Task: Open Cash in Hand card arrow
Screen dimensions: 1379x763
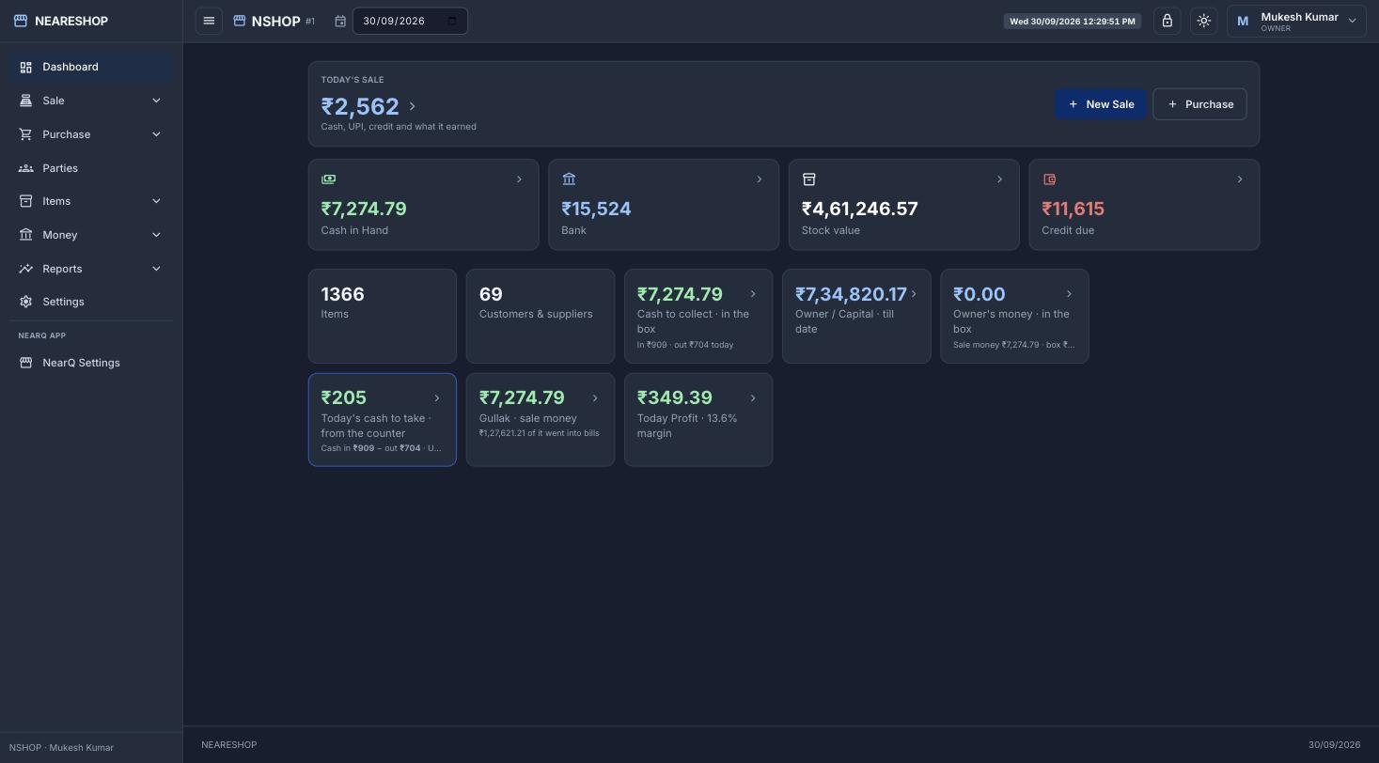Action: [519, 179]
